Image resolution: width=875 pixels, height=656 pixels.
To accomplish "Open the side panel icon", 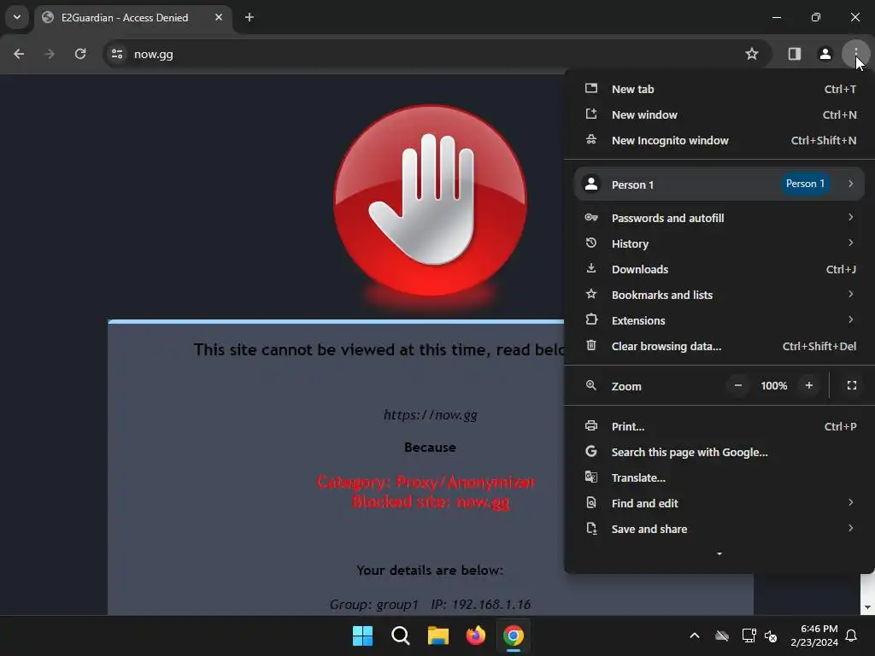I will point(794,54).
